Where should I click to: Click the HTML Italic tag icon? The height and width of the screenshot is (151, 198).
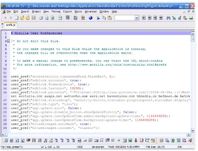click(x=17, y=140)
